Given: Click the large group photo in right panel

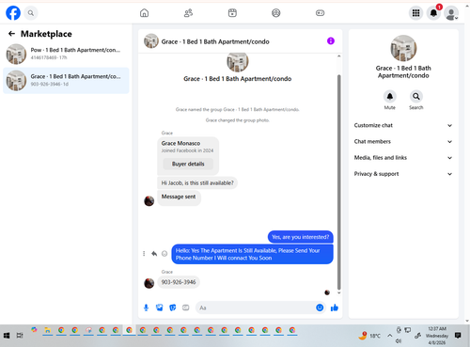Looking at the screenshot, I should coord(403,48).
